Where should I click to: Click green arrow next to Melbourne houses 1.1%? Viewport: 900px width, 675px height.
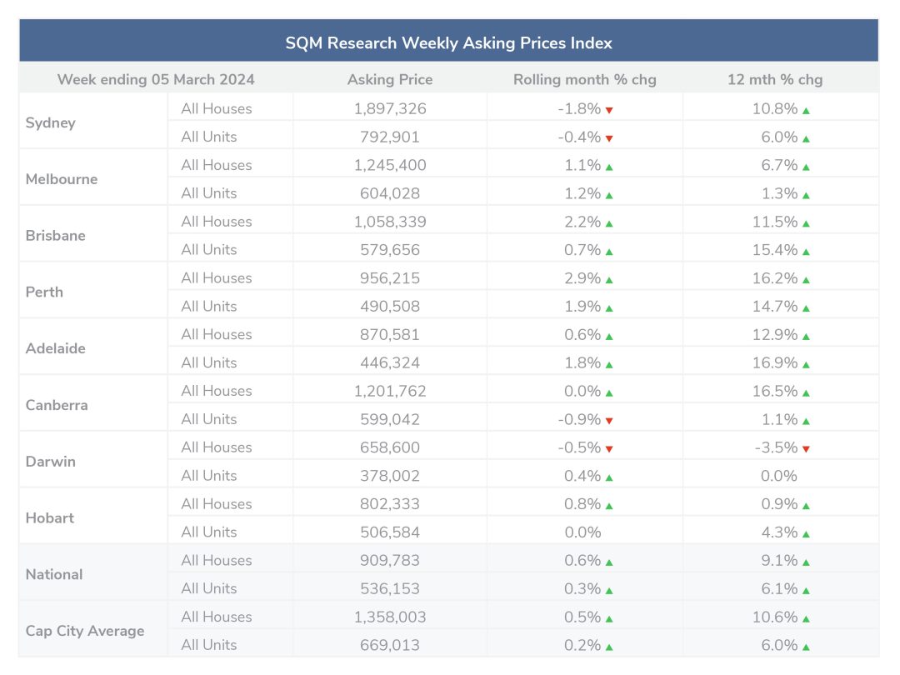[x=609, y=167]
